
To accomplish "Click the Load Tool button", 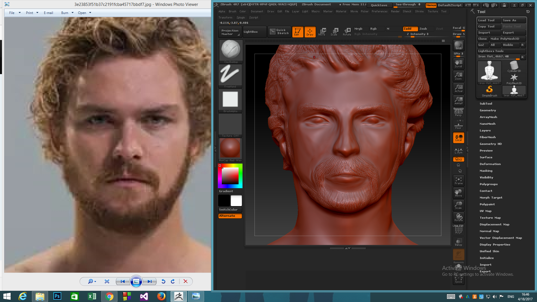I will click(x=489, y=20).
